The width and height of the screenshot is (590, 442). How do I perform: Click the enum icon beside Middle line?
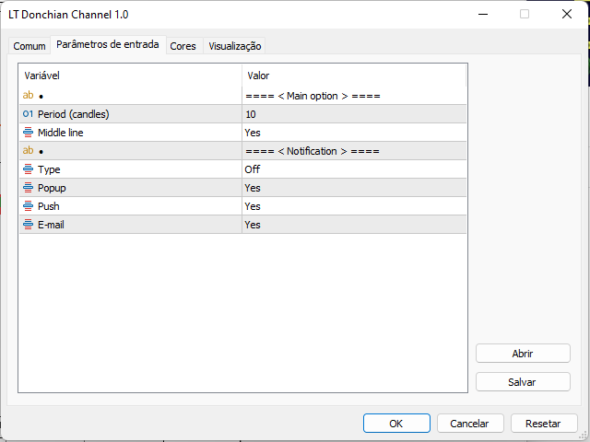(x=28, y=132)
